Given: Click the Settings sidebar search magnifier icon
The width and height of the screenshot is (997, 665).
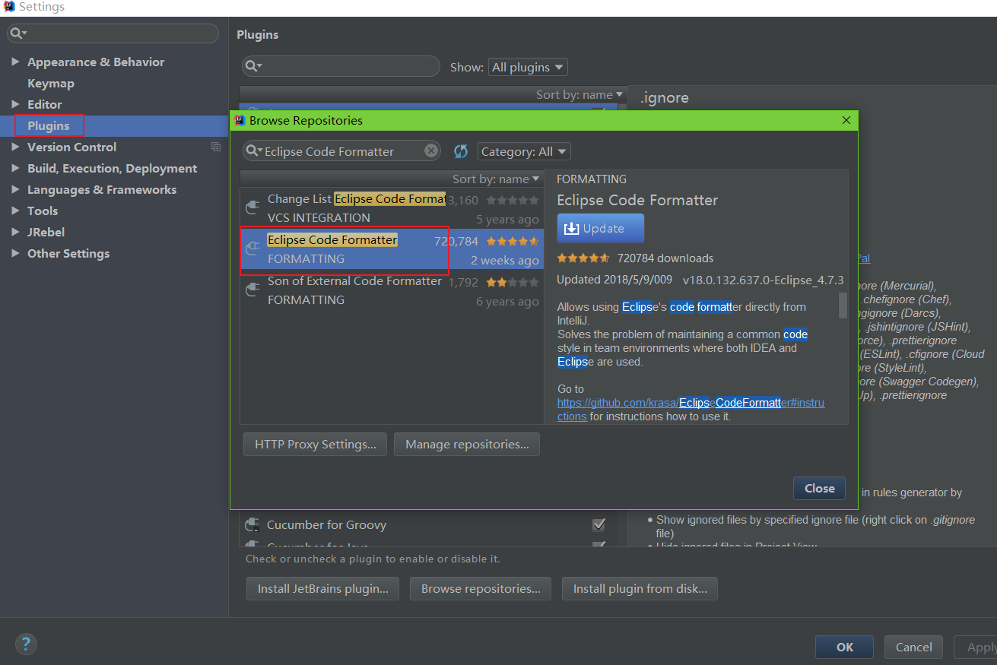Looking at the screenshot, I should 18,33.
